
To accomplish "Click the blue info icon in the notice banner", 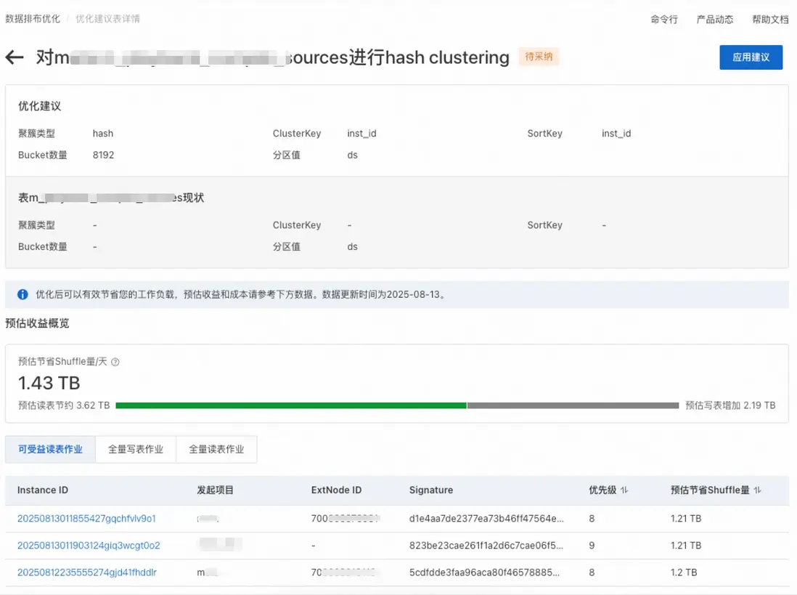I will point(23,295).
